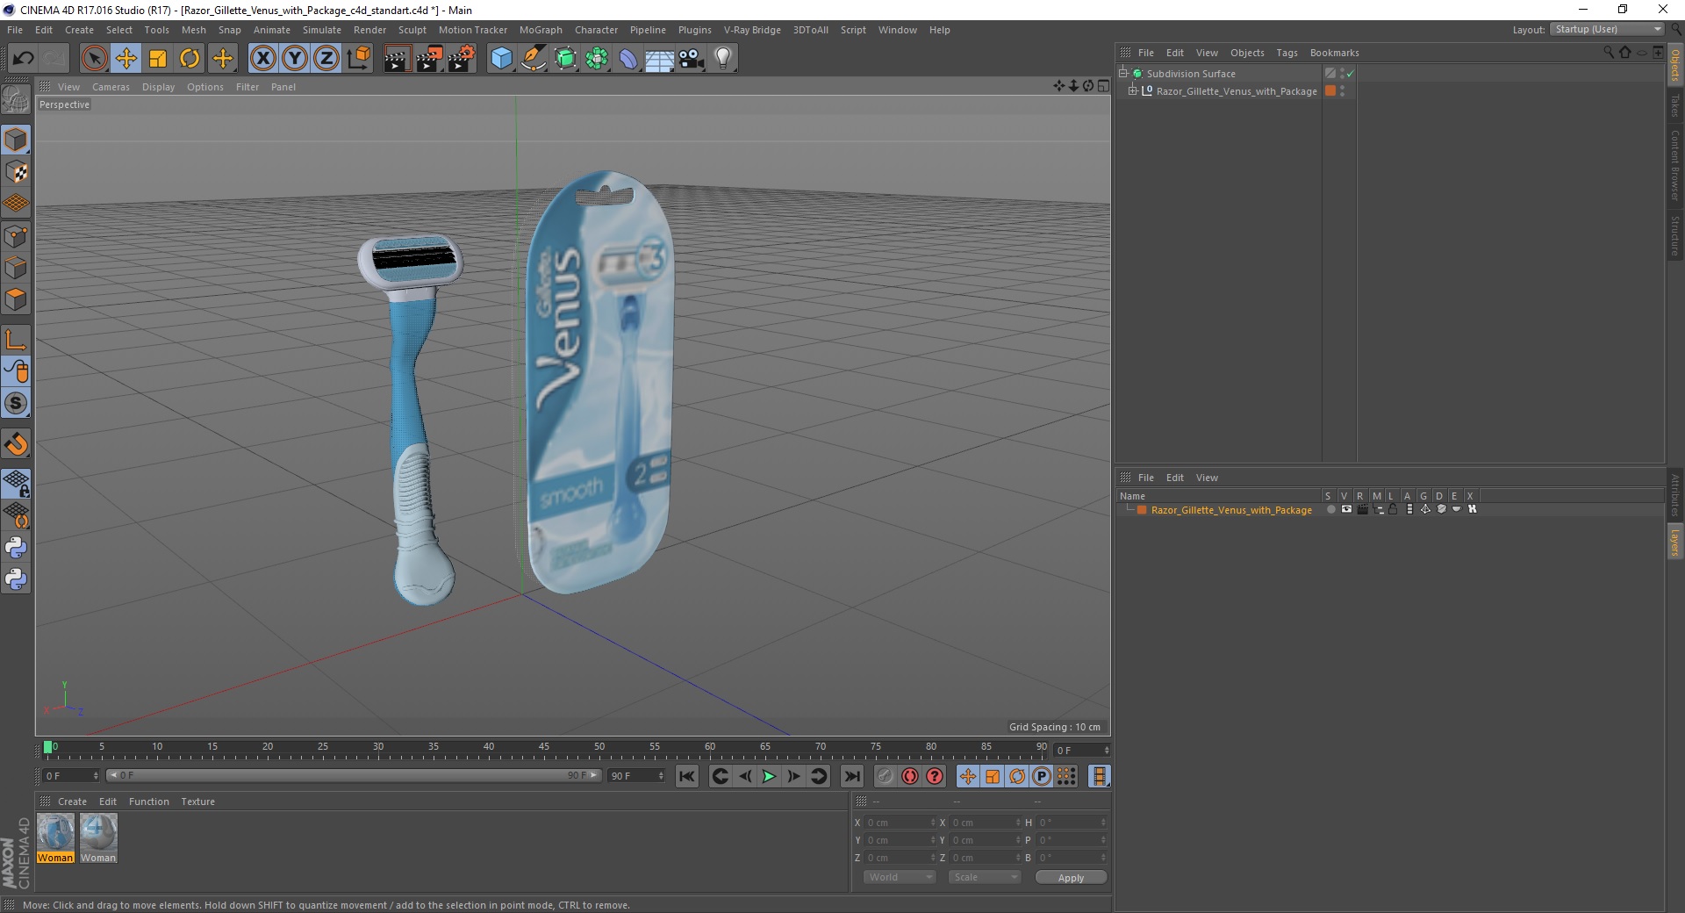Toggle X axis lock
1685x913 pixels.
pos(262,59)
